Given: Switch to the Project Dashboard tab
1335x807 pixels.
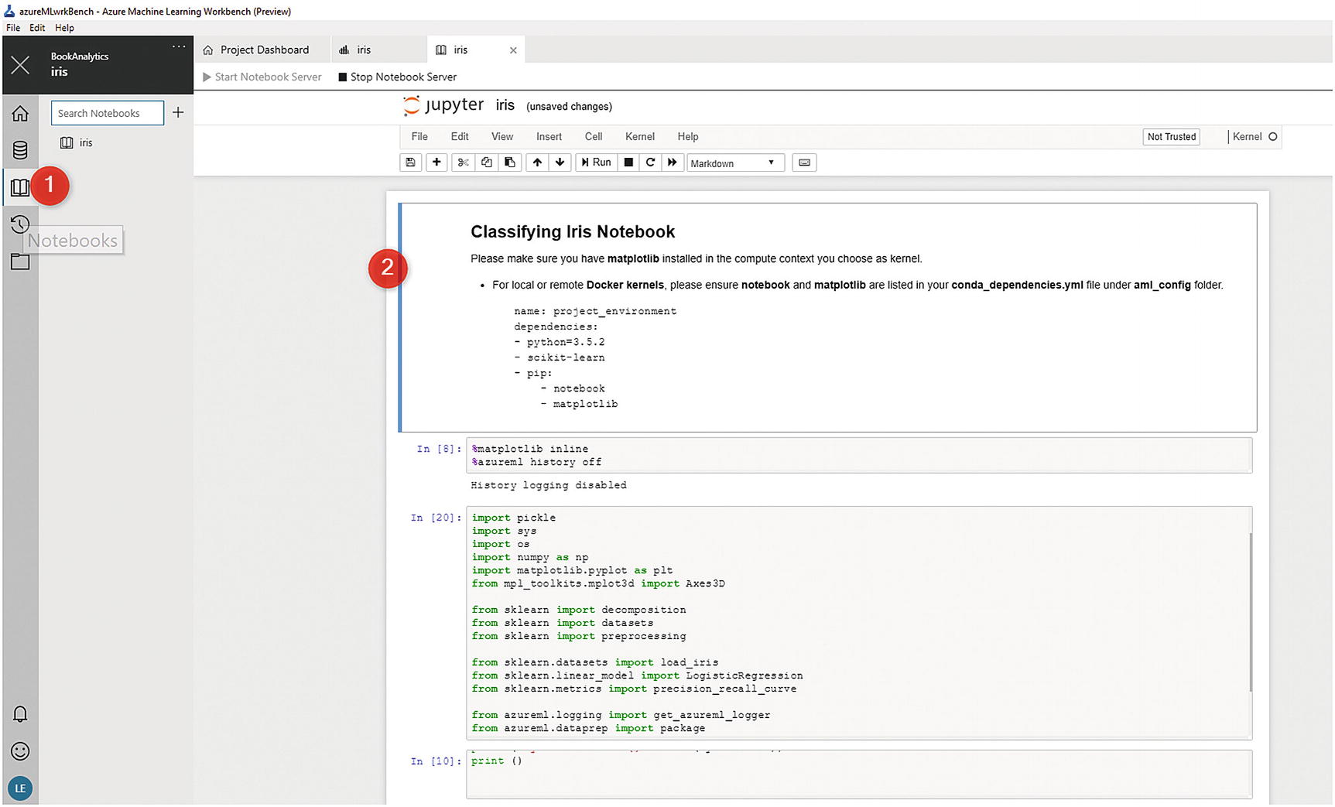Looking at the screenshot, I should 263,50.
